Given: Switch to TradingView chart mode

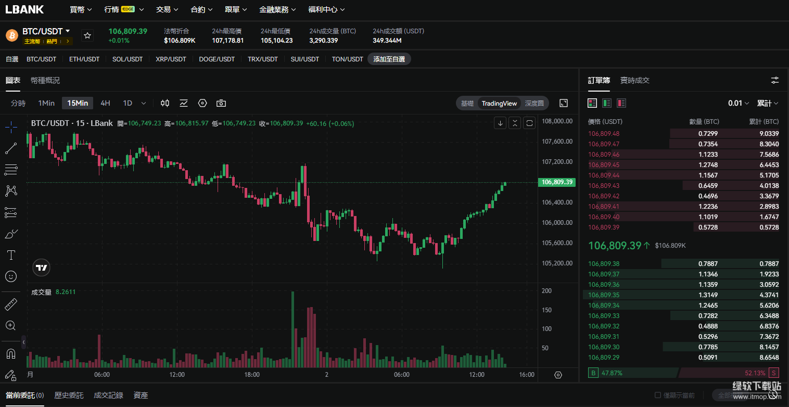Looking at the screenshot, I should (x=499, y=103).
